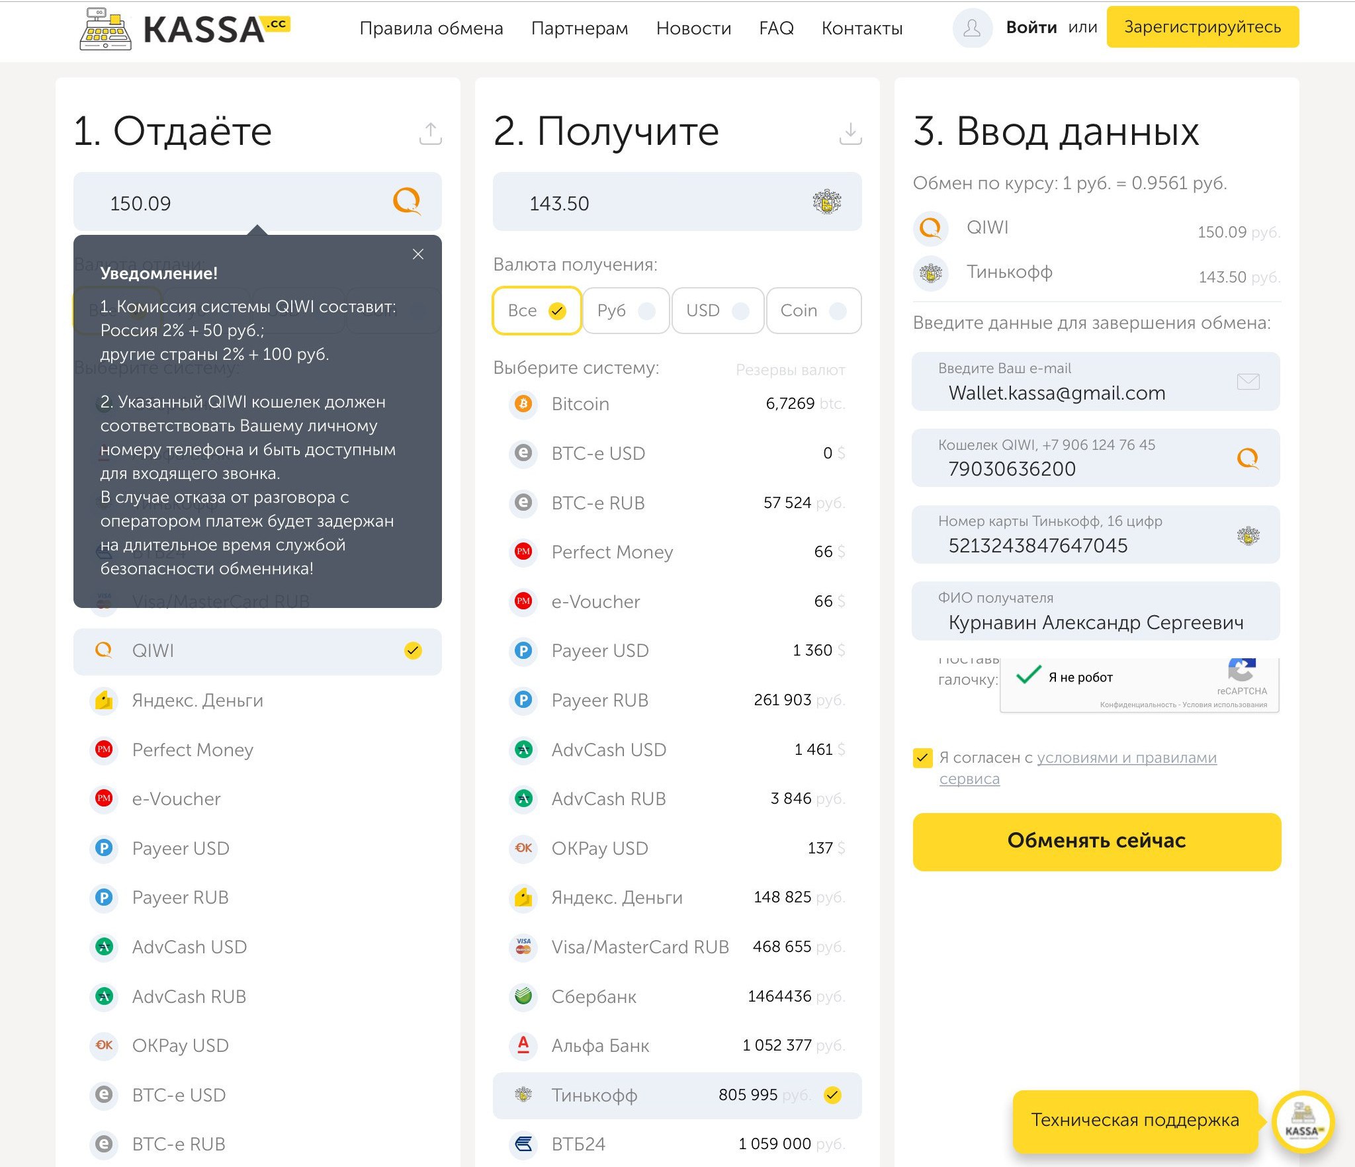Click the Техническая поддержка button
This screenshot has height=1167, width=1355.
tap(1135, 1121)
